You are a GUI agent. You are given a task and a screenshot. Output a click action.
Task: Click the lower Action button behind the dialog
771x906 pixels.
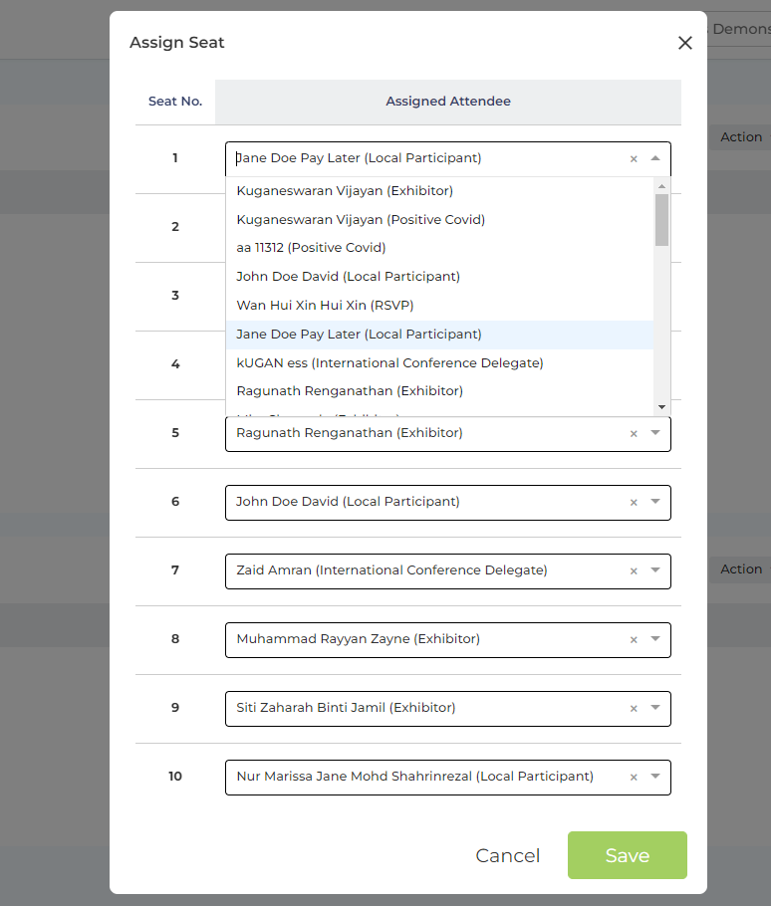pos(741,569)
